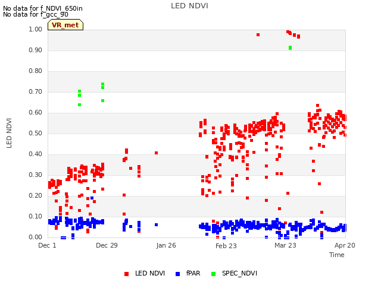Click the green SPEC_NDVI legend swatch
The image size is (381, 285).
[x=213, y=274]
